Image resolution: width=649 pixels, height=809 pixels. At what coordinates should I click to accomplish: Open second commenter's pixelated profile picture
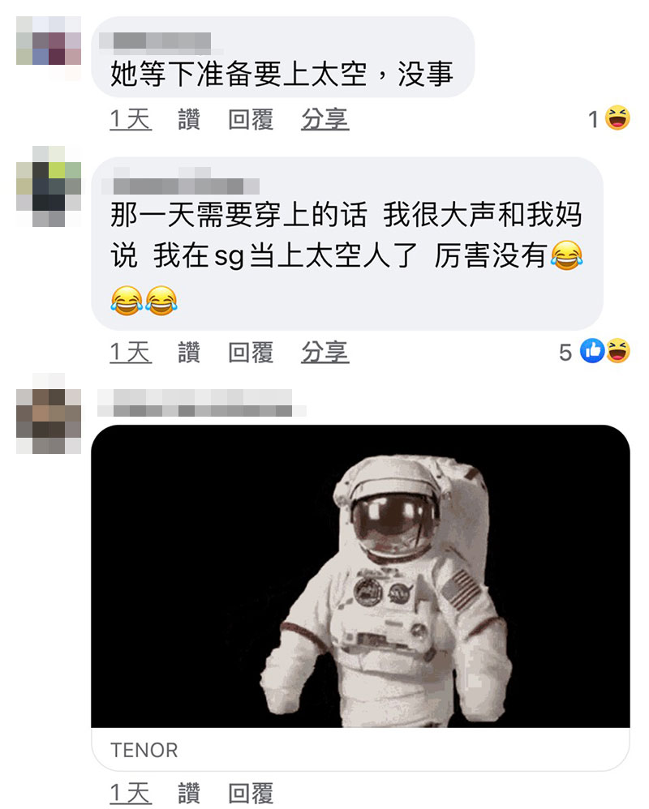pos(49,186)
